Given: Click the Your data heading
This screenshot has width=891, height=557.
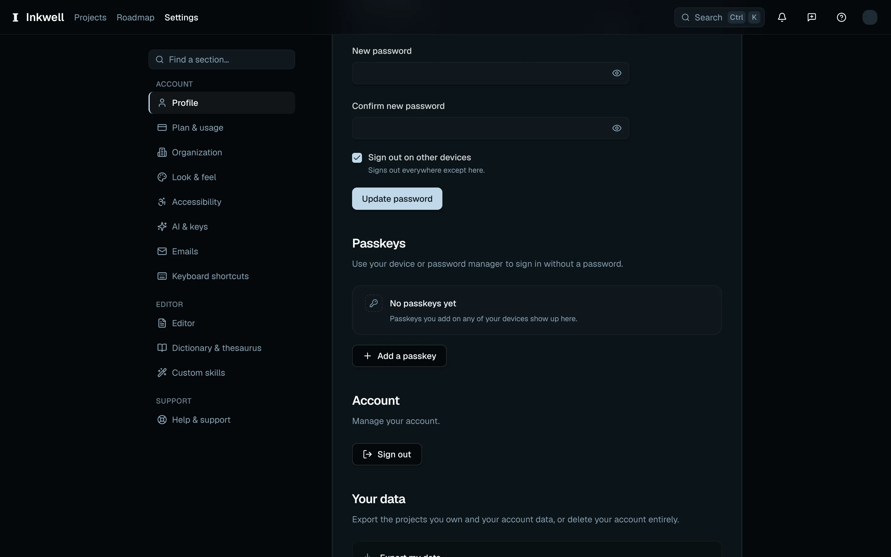Looking at the screenshot, I should [378, 499].
